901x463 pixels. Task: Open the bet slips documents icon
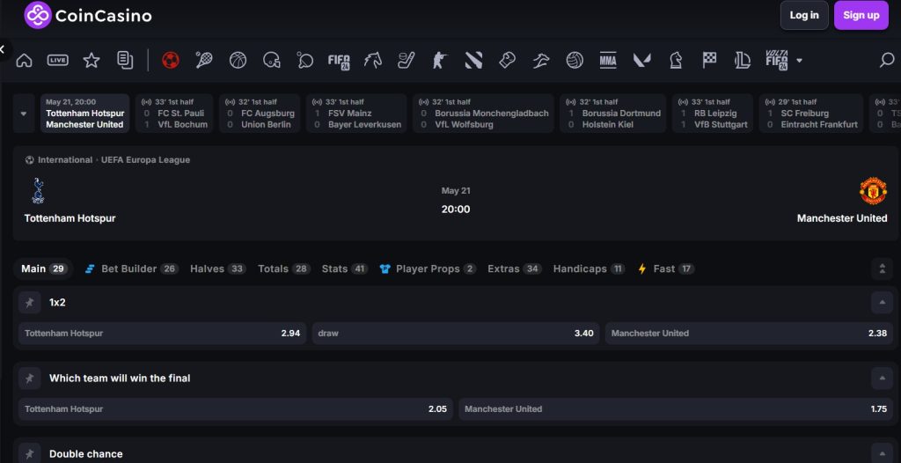(125, 60)
